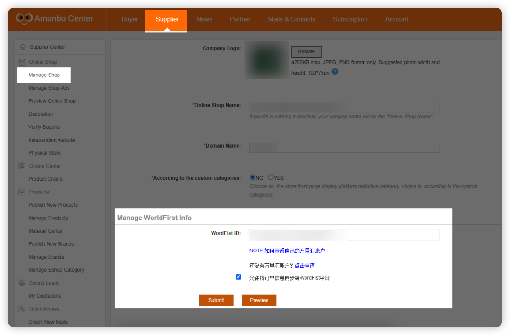510x335 pixels.
Task: Open Physical Store
Action: click(x=44, y=153)
